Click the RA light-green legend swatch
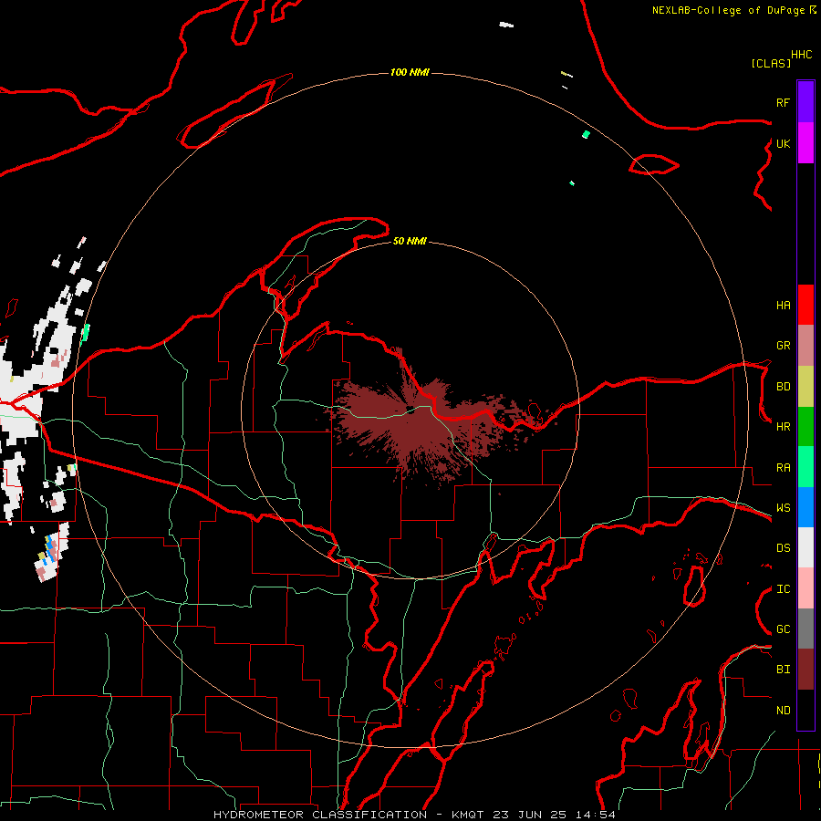Image resolution: width=821 pixels, height=821 pixels. coord(805,467)
